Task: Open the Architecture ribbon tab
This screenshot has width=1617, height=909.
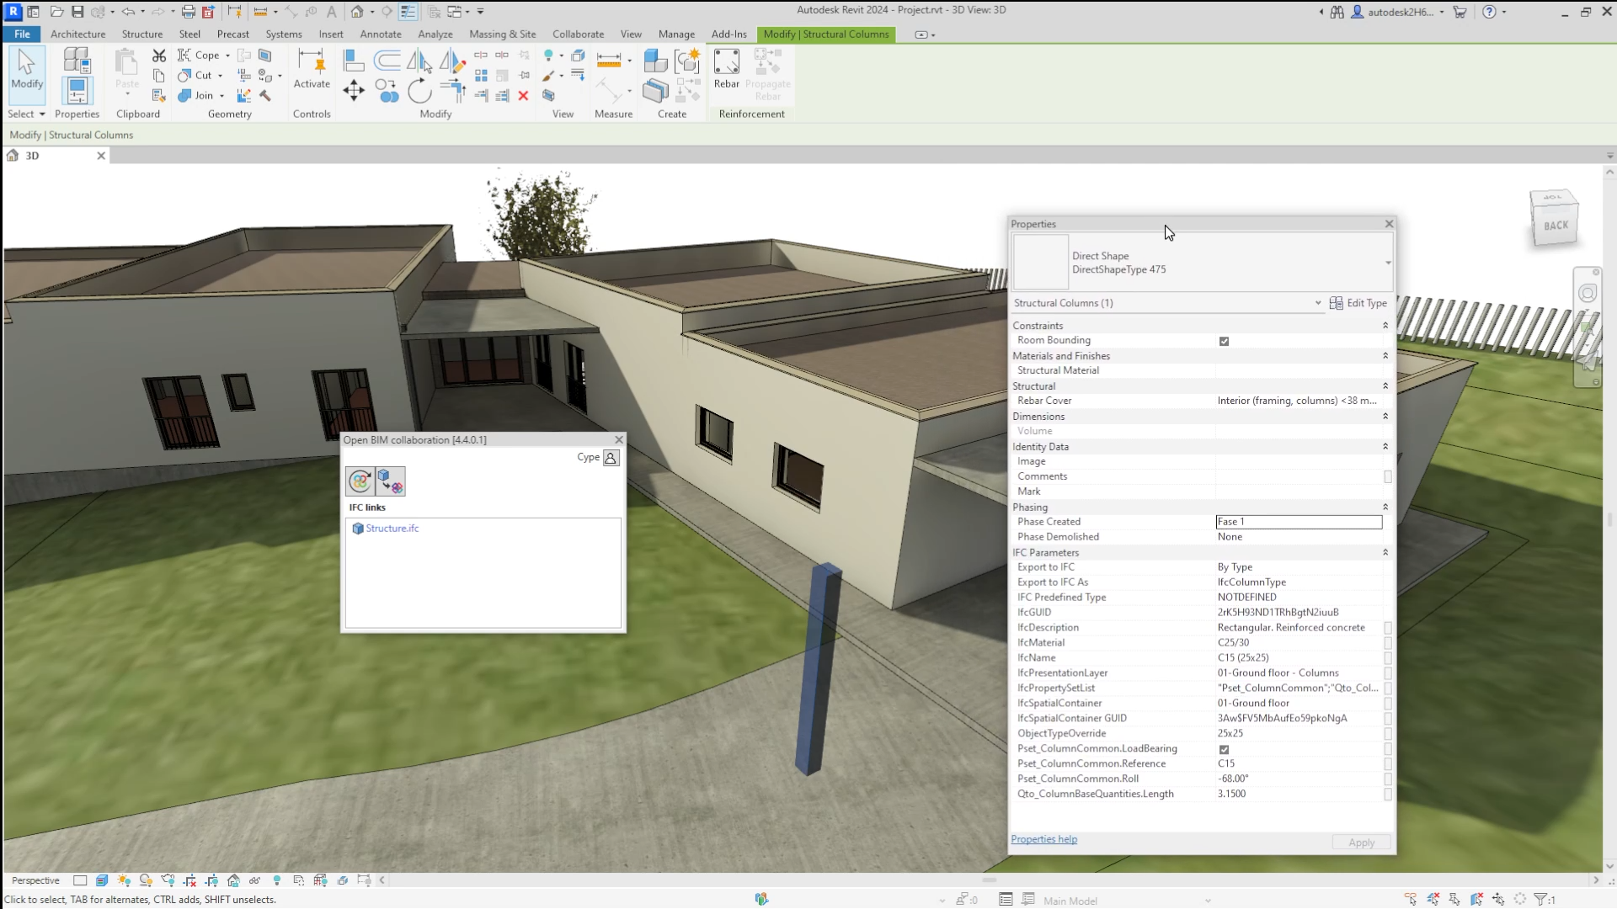Action: pyautogui.click(x=77, y=35)
